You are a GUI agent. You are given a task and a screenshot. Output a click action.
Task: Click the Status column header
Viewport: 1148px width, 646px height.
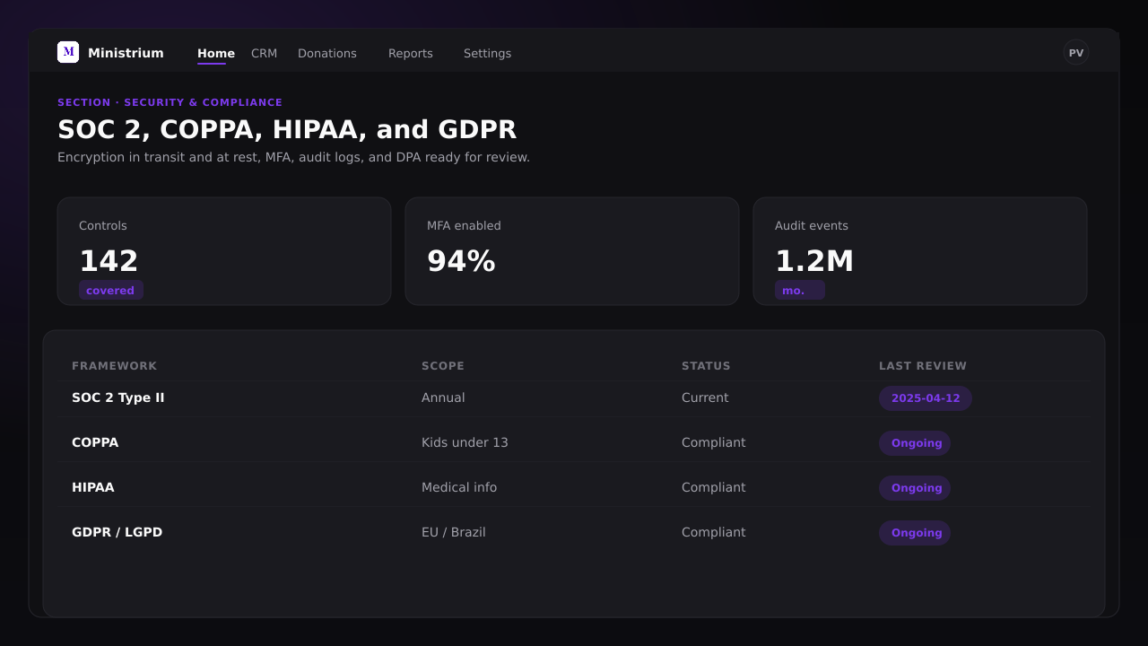[x=706, y=366]
